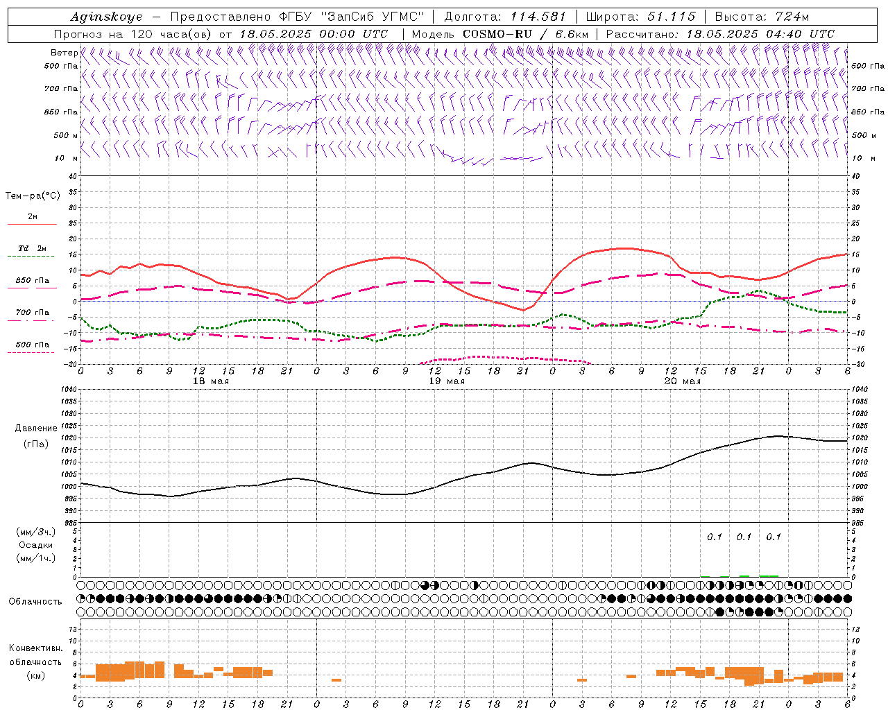Select the Долгота: 114.581 value
This screenshot has width=888, height=710.
(505, 17)
